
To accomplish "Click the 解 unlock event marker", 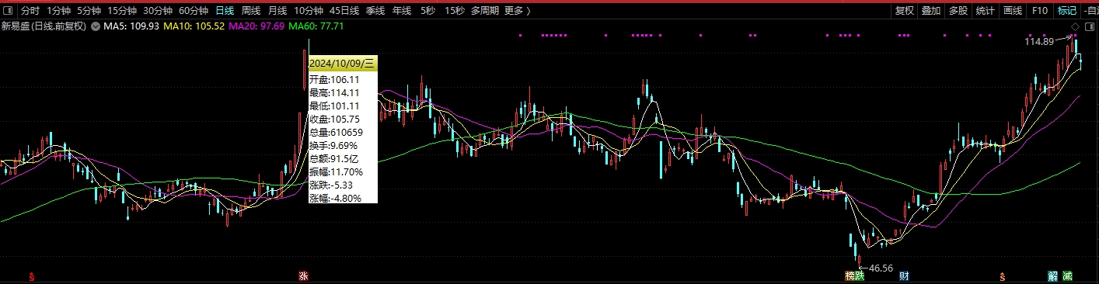I will tap(1052, 275).
